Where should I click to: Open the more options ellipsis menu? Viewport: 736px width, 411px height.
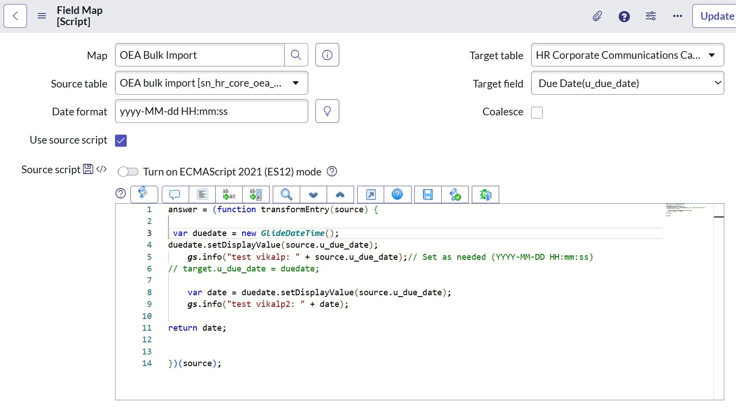point(678,16)
